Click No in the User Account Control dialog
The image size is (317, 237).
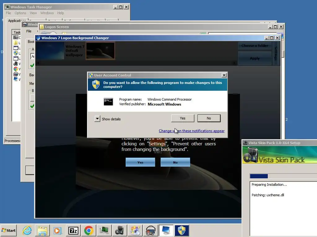click(209, 118)
